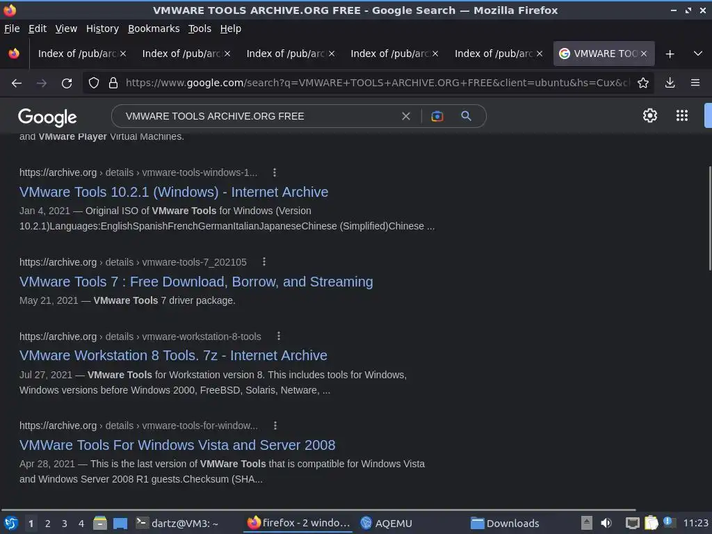Viewport: 712px width, 534px height.
Task: Open VMWare Tools For Windows Vista link
Action: (177, 445)
